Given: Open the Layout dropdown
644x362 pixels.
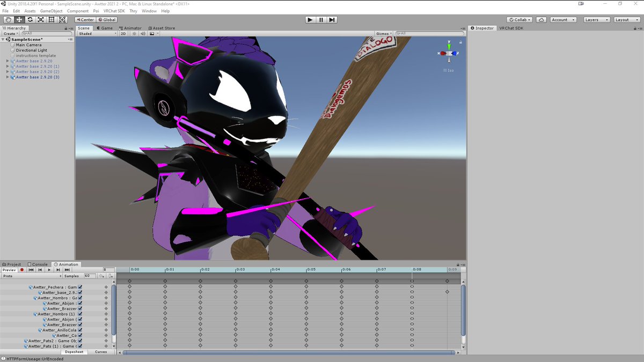Looking at the screenshot, I should tap(626, 20).
